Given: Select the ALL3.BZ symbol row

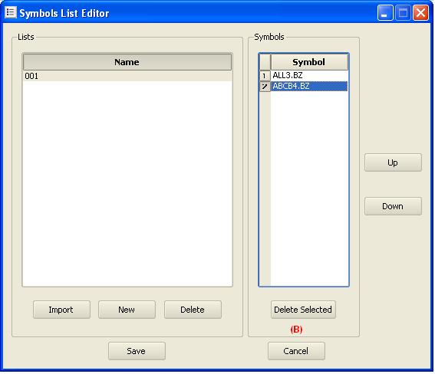Looking at the screenshot, I should point(309,75).
